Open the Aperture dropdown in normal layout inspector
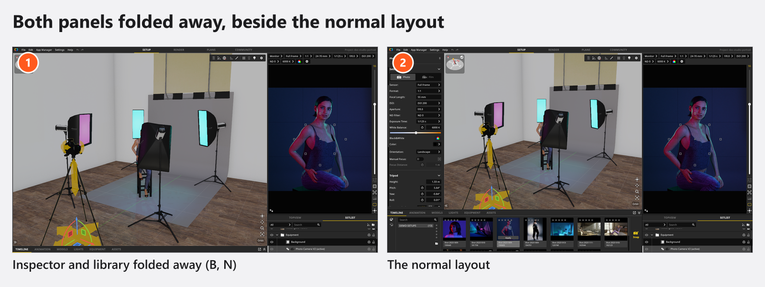 click(428, 109)
